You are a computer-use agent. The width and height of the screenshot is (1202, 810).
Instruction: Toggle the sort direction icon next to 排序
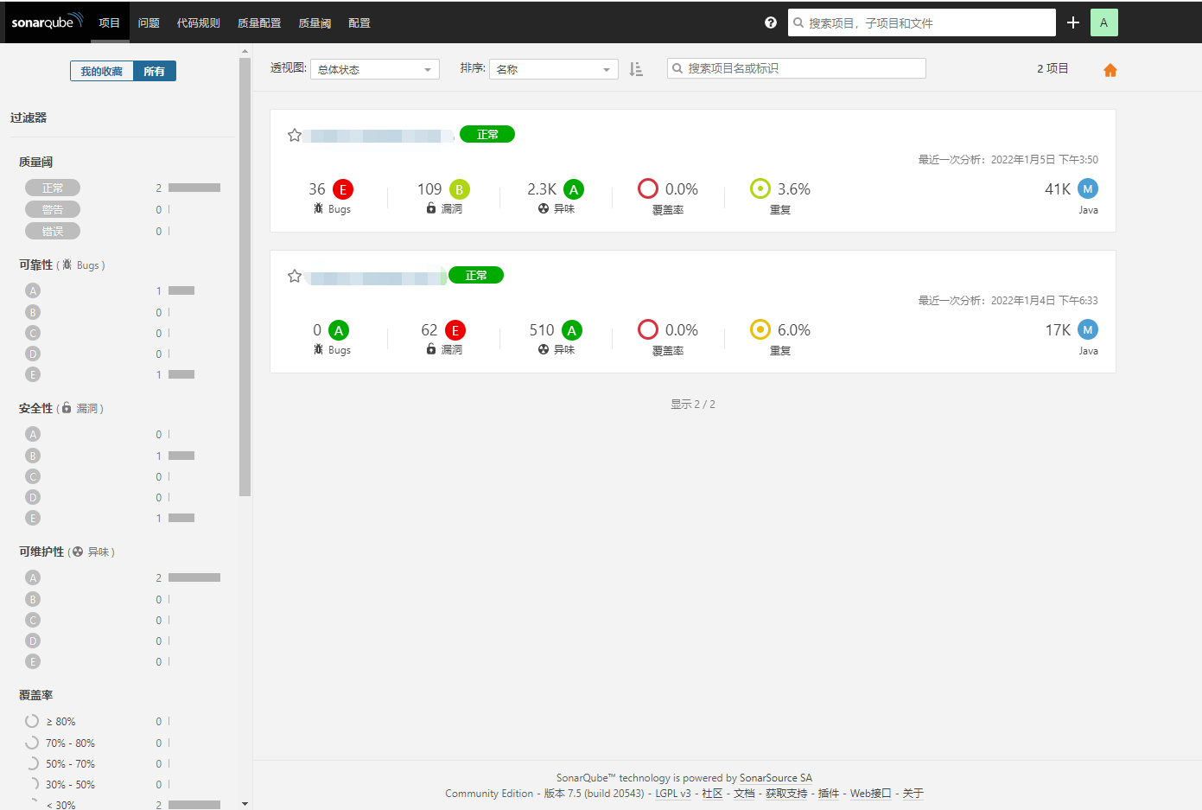[x=637, y=68]
